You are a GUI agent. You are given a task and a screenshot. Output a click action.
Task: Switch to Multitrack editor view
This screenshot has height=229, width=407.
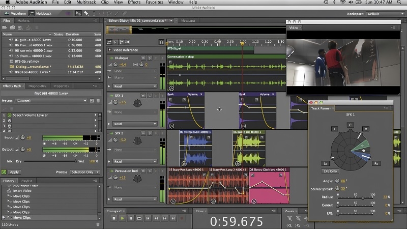(x=41, y=14)
